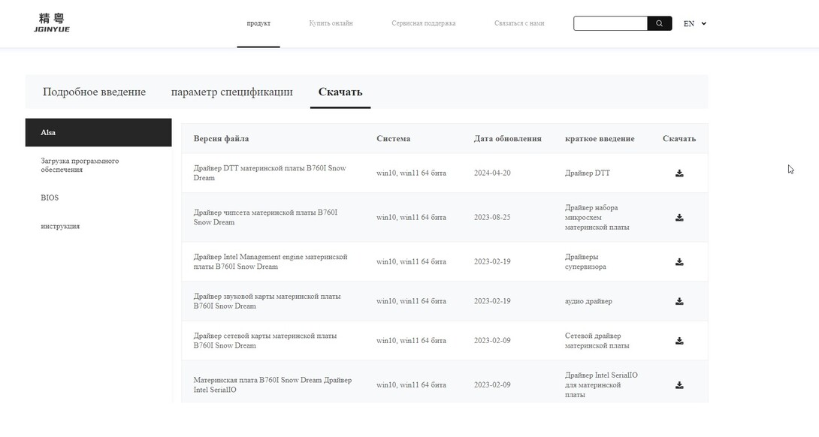Click the JGINYUE logo

click(x=52, y=23)
